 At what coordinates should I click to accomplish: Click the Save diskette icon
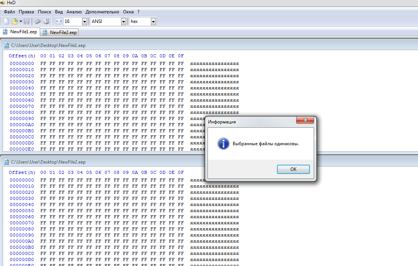coord(27,21)
